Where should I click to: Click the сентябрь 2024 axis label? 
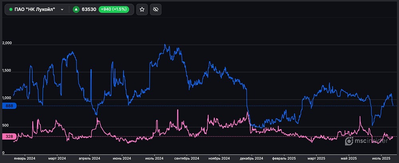click(x=186, y=158)
